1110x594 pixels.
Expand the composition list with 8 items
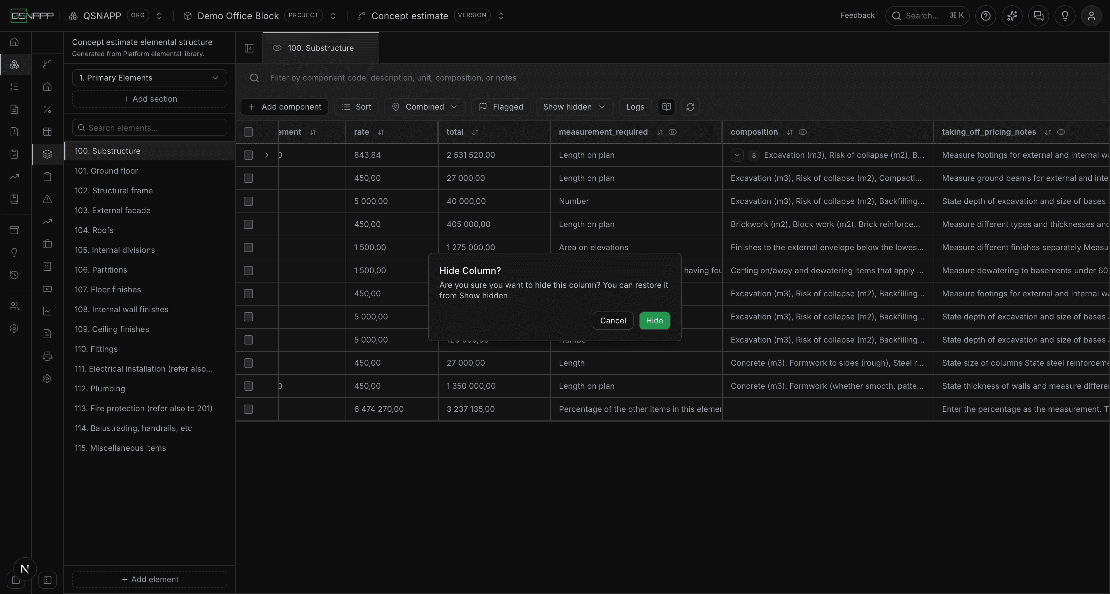737,155
